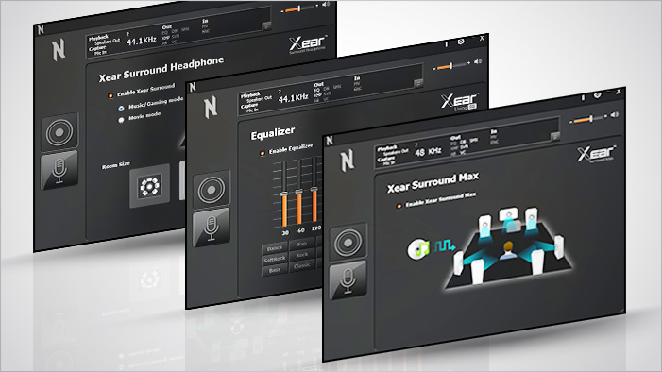Click 44.1KHz sample rate in Surround Headphone window
The width and height of the screenshot is (662, 372).
tap(142, 41)
